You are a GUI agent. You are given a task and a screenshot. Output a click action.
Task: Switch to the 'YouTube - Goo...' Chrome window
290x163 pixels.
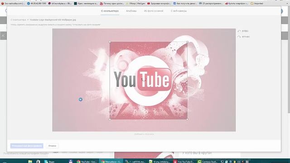pyautogui.click(x=87, y=161)
